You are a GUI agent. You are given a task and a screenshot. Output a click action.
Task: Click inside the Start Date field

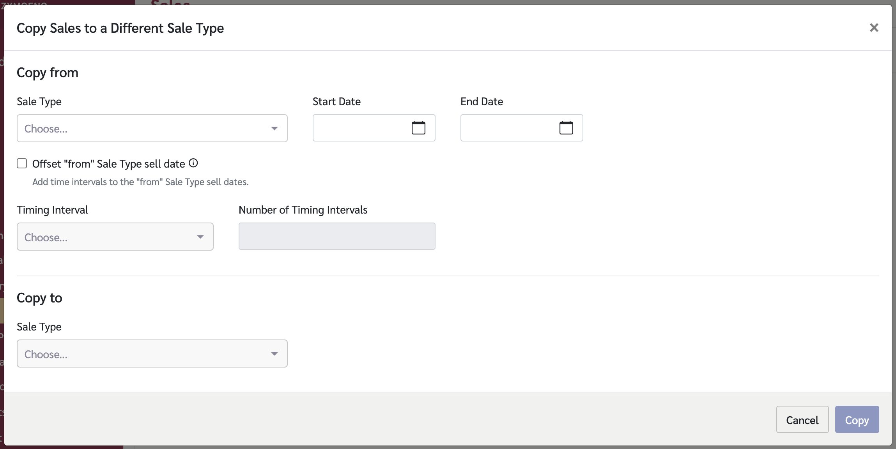click(361, 128)
